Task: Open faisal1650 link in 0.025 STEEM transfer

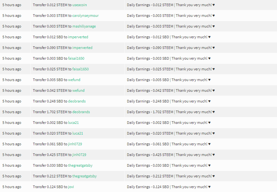Action: click(80, 69)
